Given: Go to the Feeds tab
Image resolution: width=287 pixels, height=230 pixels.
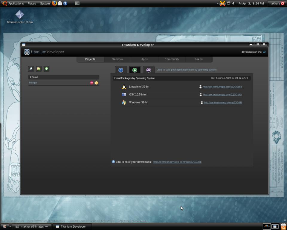Looking at the screenshot, I should pos(199,59).
